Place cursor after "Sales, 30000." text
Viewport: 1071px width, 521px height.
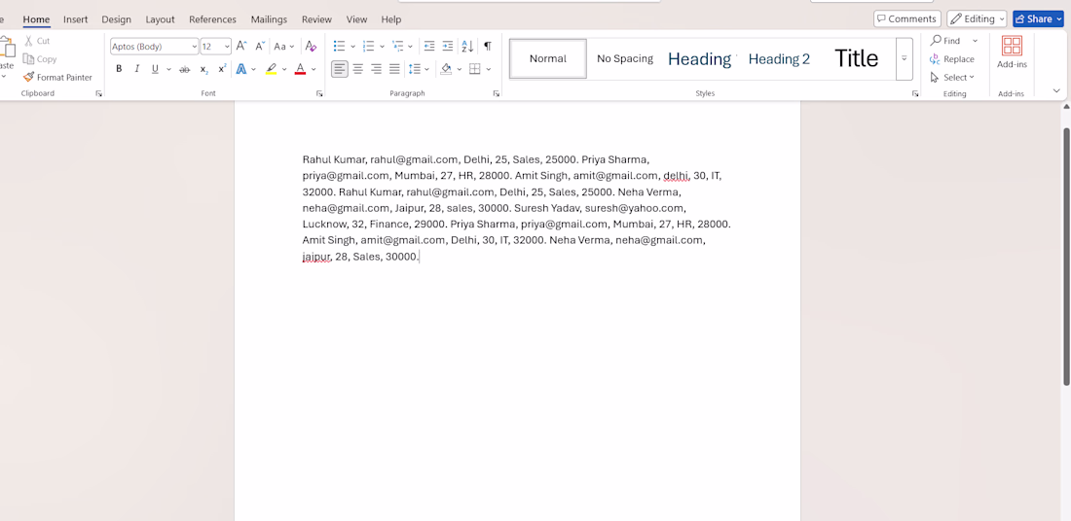point(420,257)
